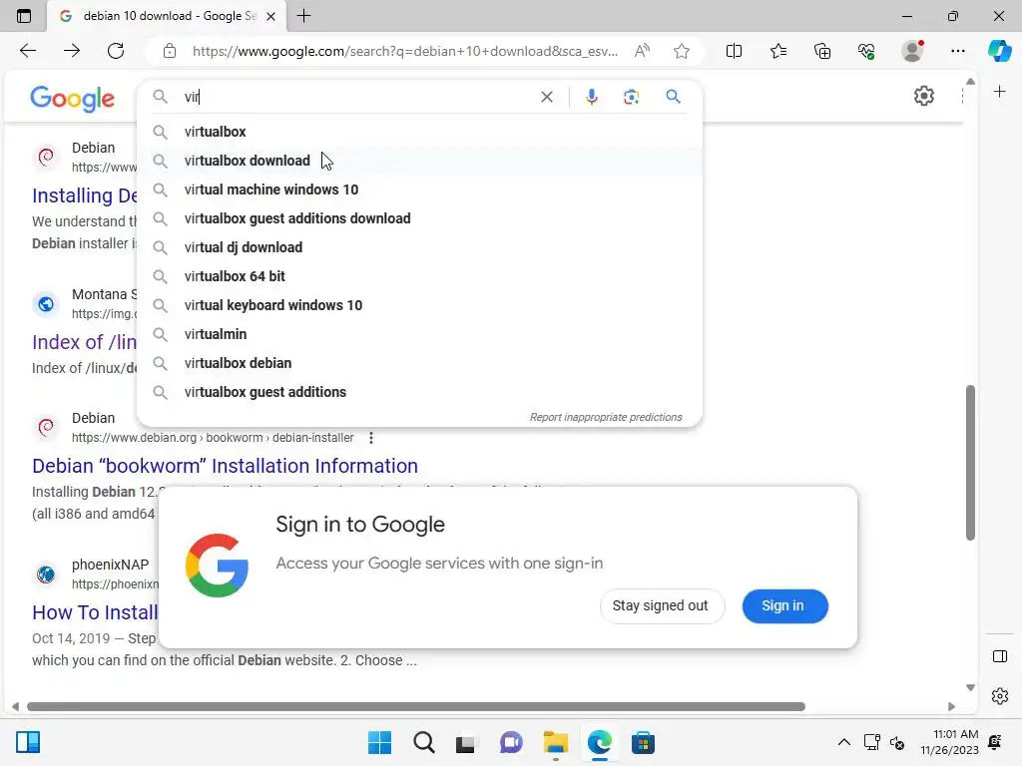This screenshot has width=1022, height=766.
Task: Click the voice search microphone icon
Action: [591, 97]
